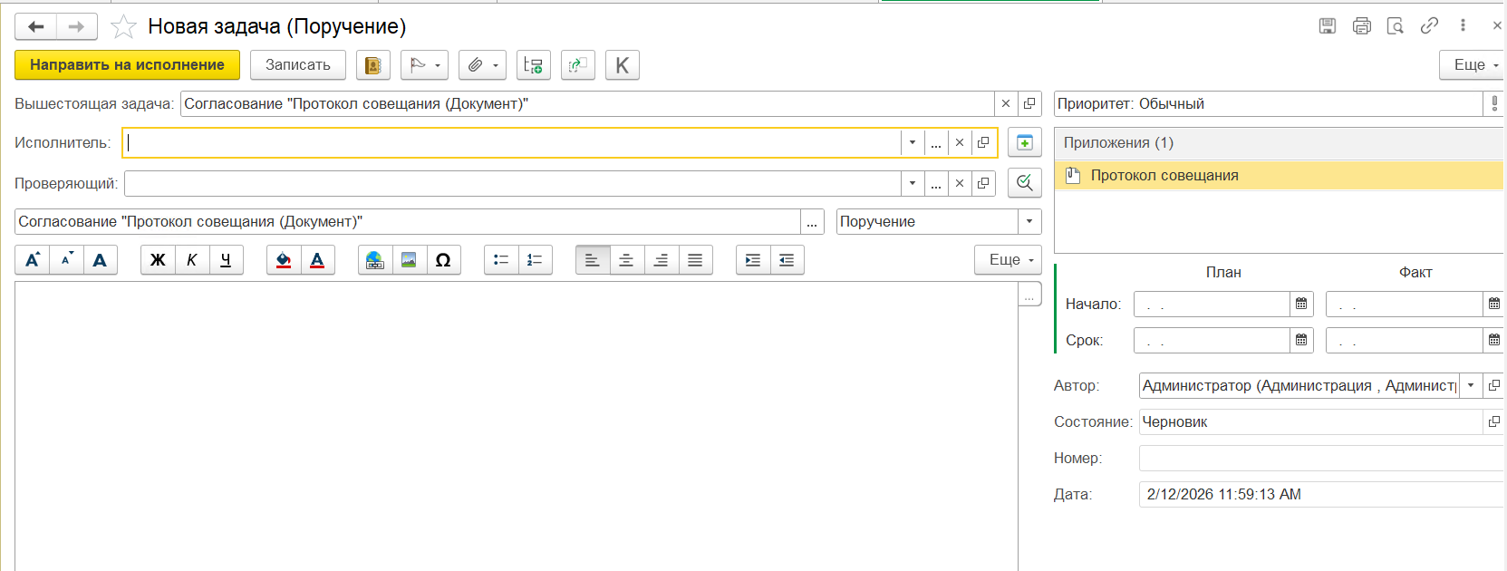This screenshot has width=1507, height=571.
Task: Click the Записать button
Action: 297,65
